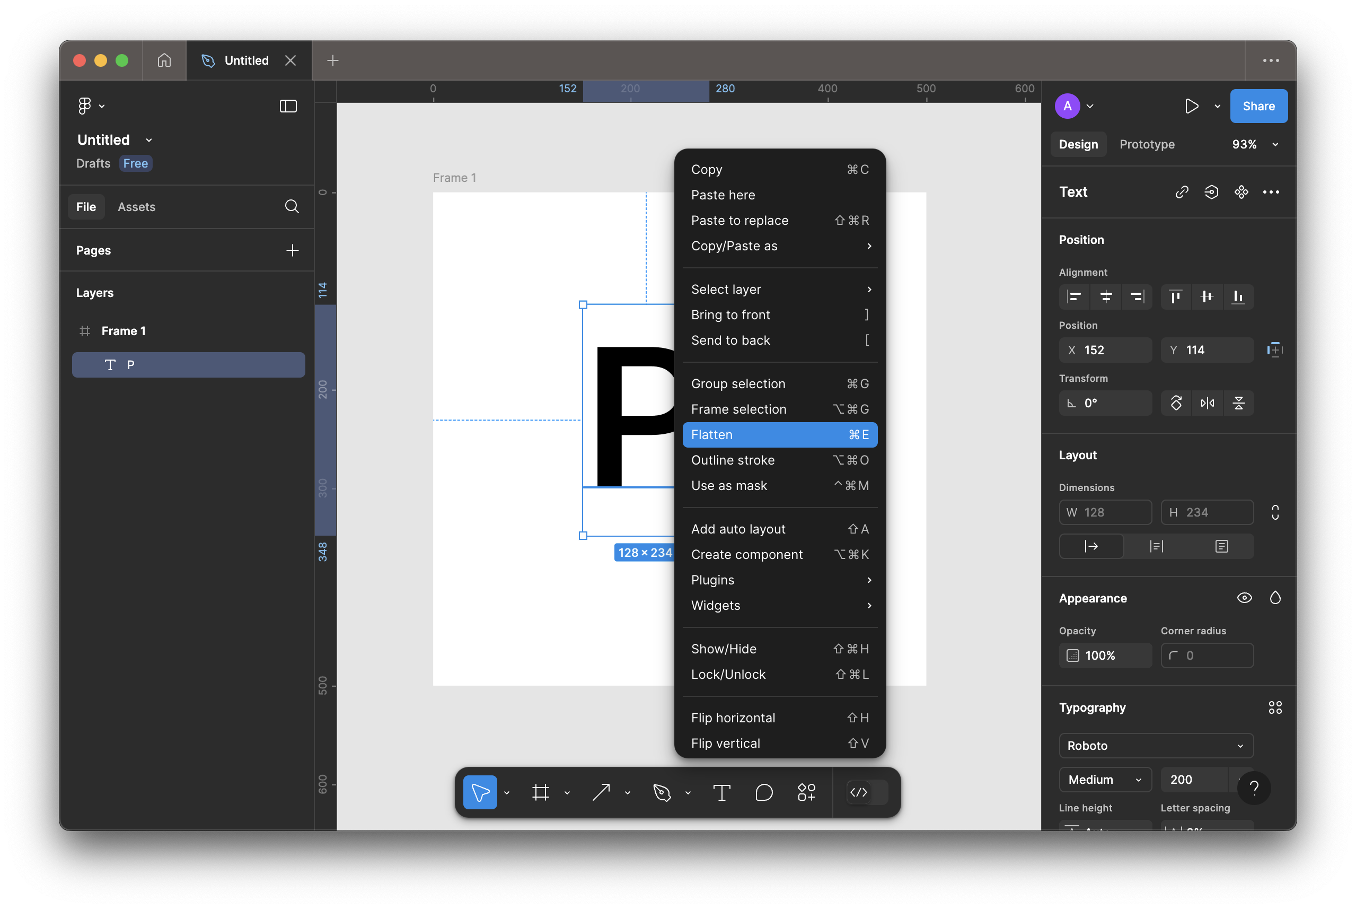Click flip vertical icon in Transform
Screen dimensions: 1356x909
(x=1238, y=403)
